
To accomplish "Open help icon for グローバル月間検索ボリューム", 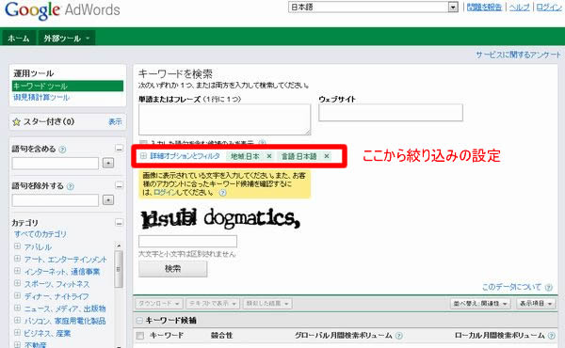I will tap(399, 336).
